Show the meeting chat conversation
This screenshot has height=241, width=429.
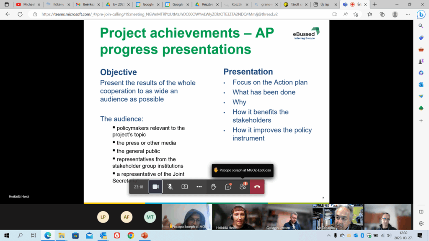228,187
